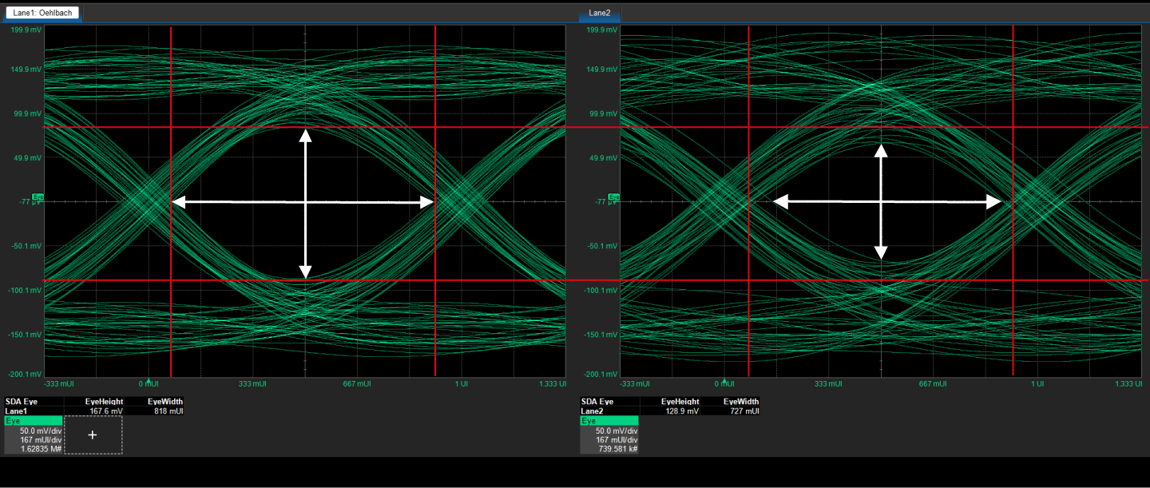Click Lane1 EyeWidth value 818 mUI
This screenshot has width=1150, height=488.
[168, 411]
